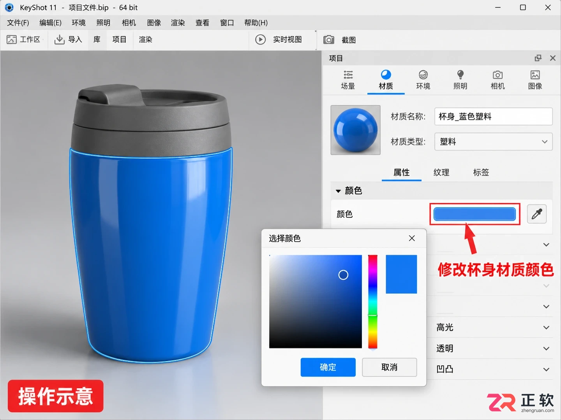Open the 相机 camera panel tab
The height and width of the screenshot is (420, 561).
[x=497, y=80]
